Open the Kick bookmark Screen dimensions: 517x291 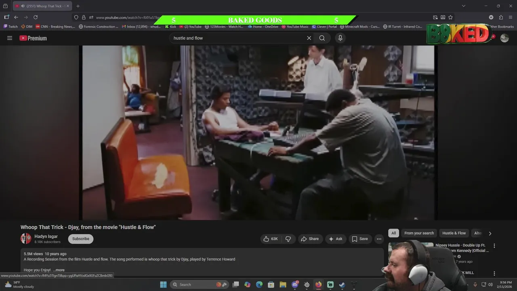coord(171,27)
